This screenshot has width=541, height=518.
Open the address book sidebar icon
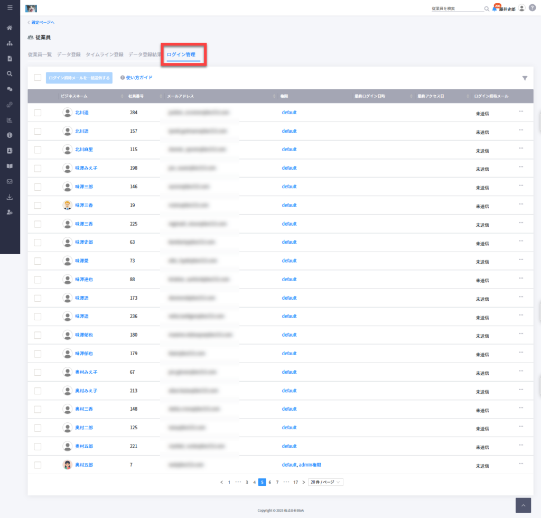point(10,151)
